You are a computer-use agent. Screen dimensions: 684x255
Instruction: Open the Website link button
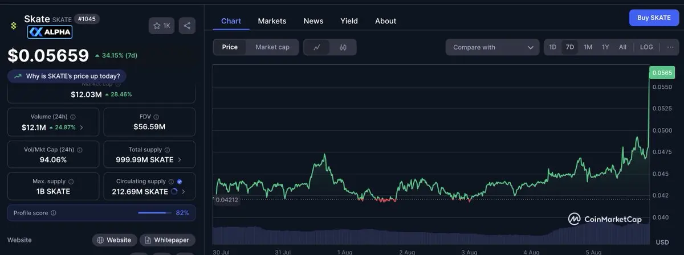pos(115,240)
